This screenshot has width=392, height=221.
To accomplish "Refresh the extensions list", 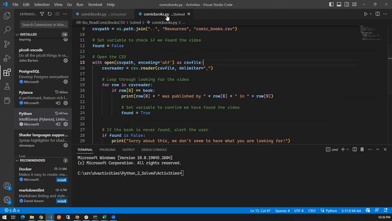I will (x=50, y=14).
